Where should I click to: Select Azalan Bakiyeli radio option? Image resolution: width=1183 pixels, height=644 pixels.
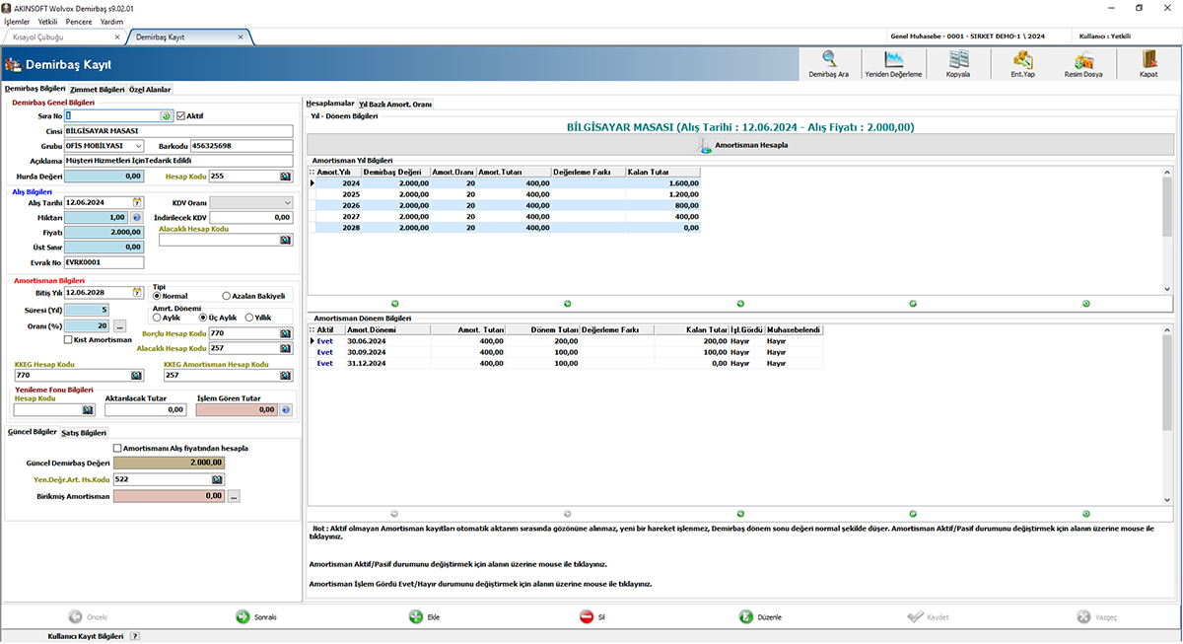(x=227, y=296)
